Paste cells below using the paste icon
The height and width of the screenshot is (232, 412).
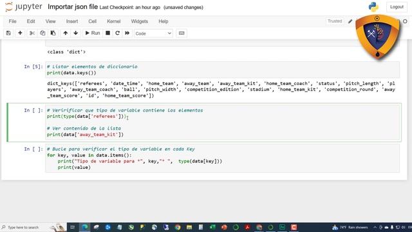(x=53, y=33)
